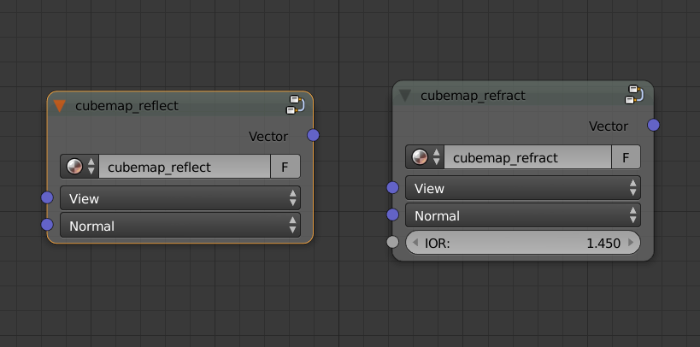This screenshot has height=347, width=700.
Task: Click gray IOR input socket
Action: [392, 242]
